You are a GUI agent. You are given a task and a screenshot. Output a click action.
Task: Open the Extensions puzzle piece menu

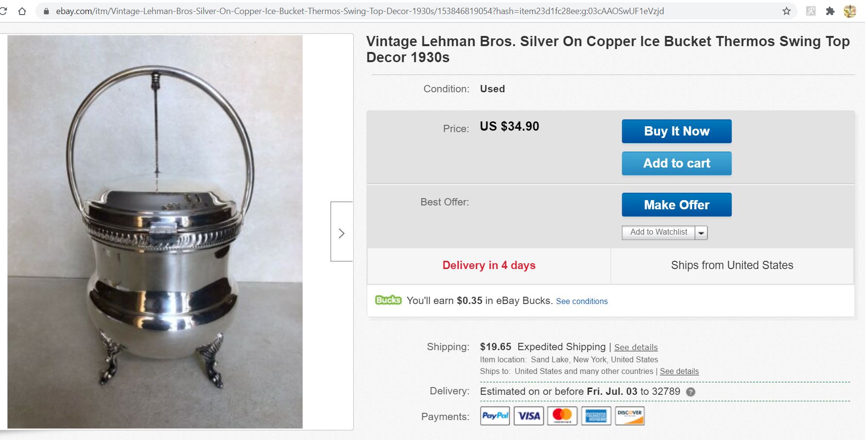[830, 11]
